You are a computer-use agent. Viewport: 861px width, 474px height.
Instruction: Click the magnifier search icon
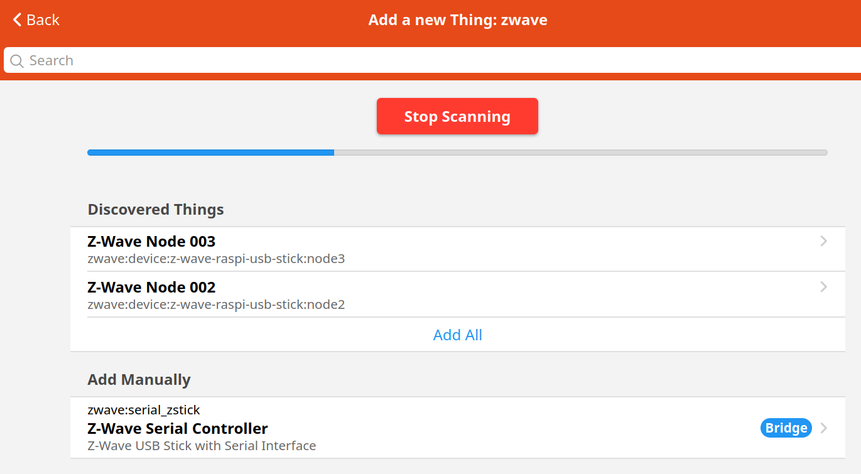[x=17, y=61]
